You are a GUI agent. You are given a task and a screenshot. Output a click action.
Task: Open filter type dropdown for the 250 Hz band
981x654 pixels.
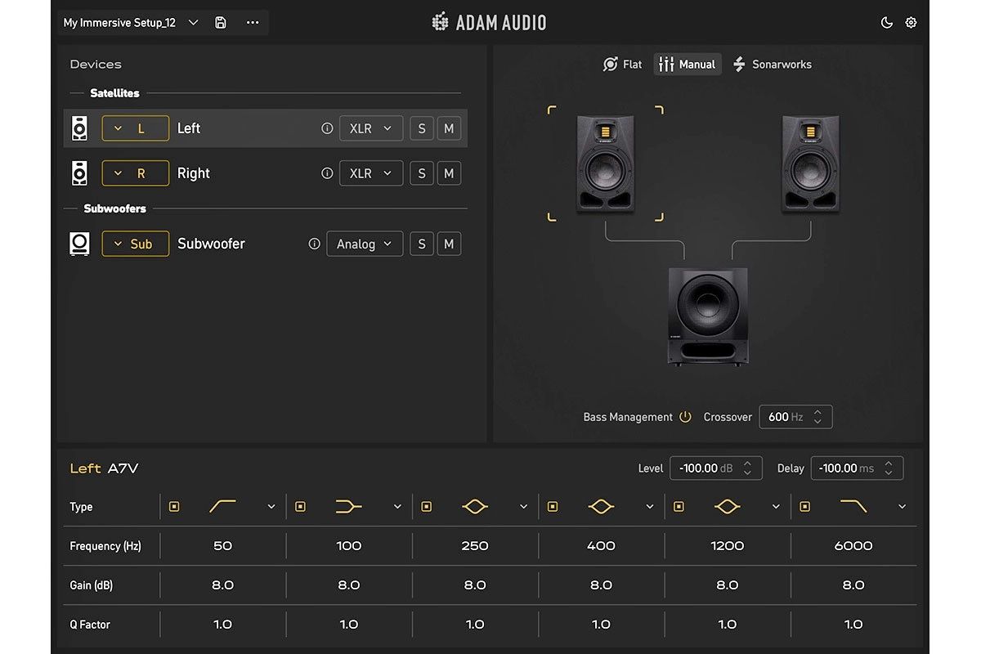pos(524,507)
